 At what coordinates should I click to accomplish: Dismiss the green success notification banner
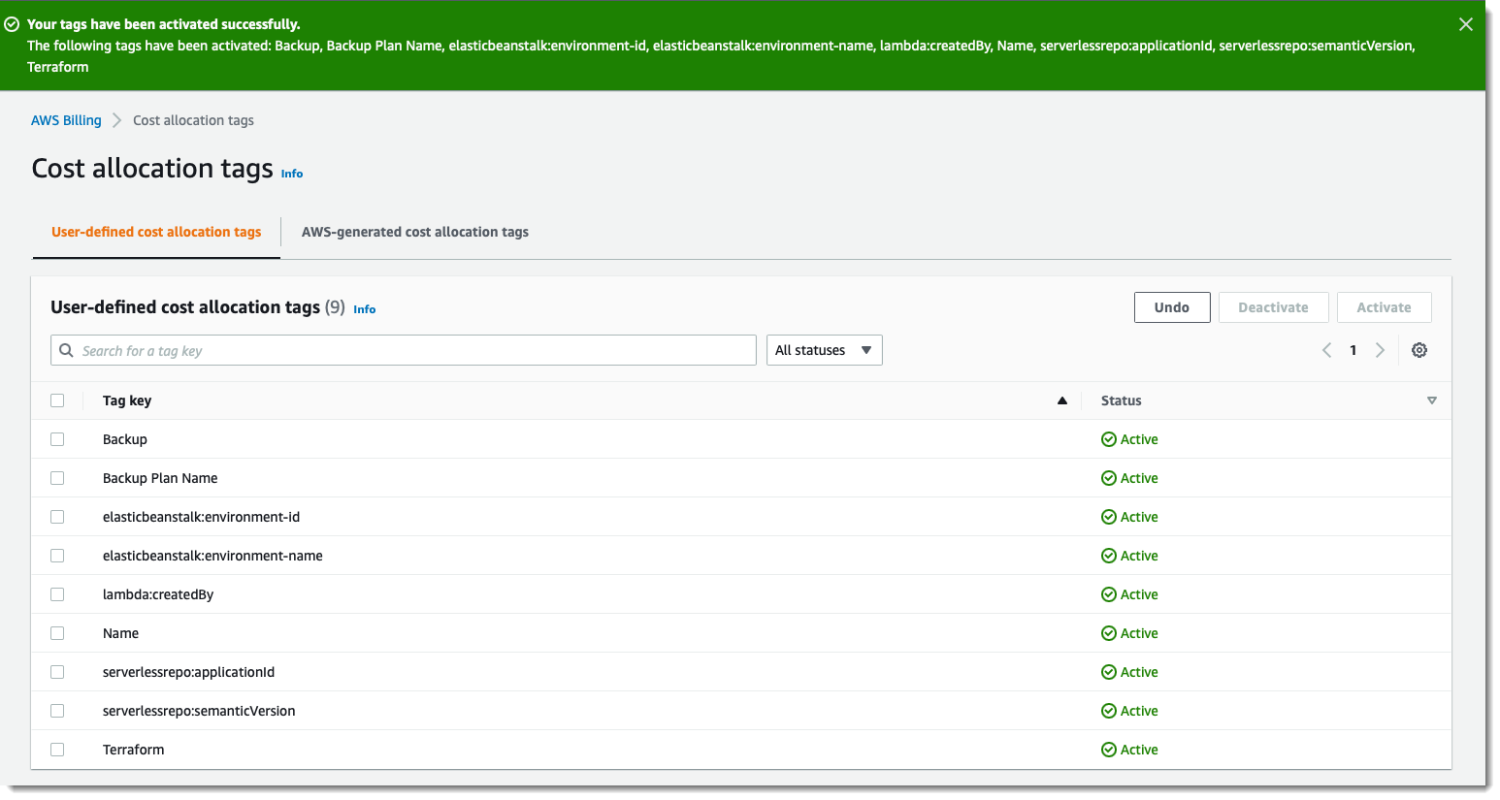1465,24
